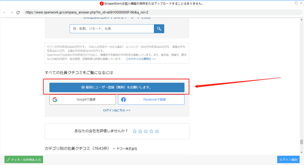Select the first rating star
This screenshot has width=304, height=165.
[135, 131]
